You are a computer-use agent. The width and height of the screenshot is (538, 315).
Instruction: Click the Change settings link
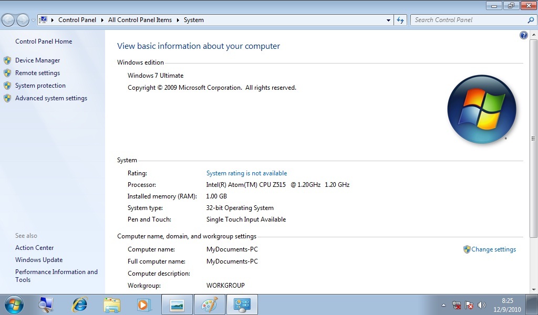(493, 249)
